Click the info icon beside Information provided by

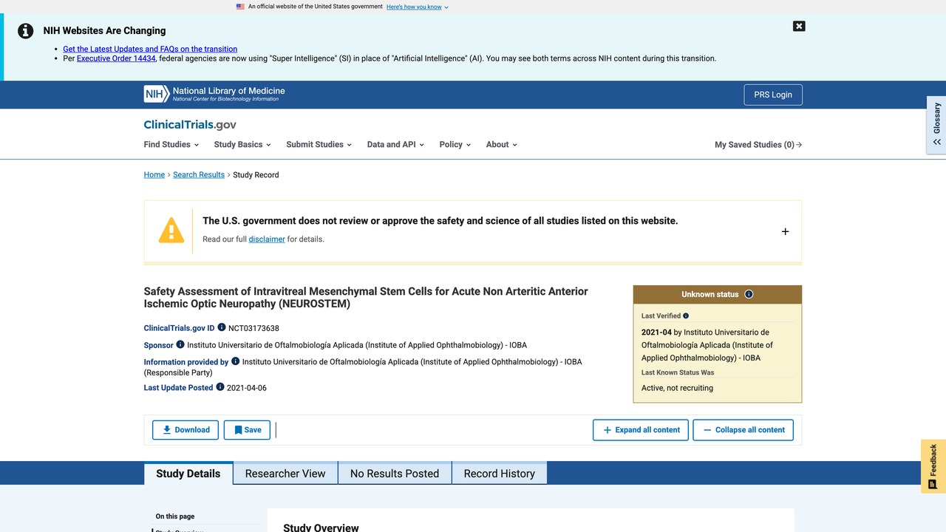[236, 361]
